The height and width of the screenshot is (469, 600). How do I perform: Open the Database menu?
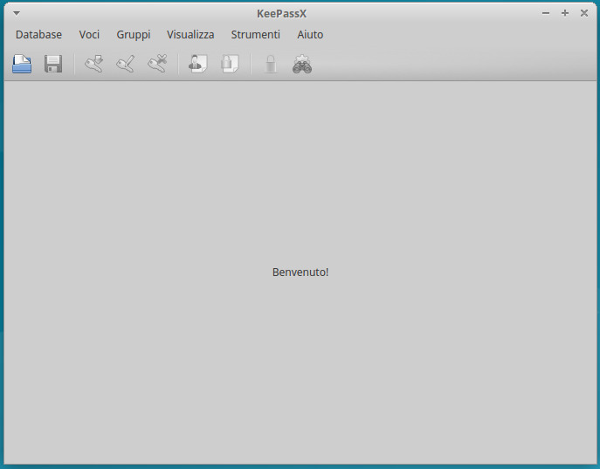(x=38, y=34)
